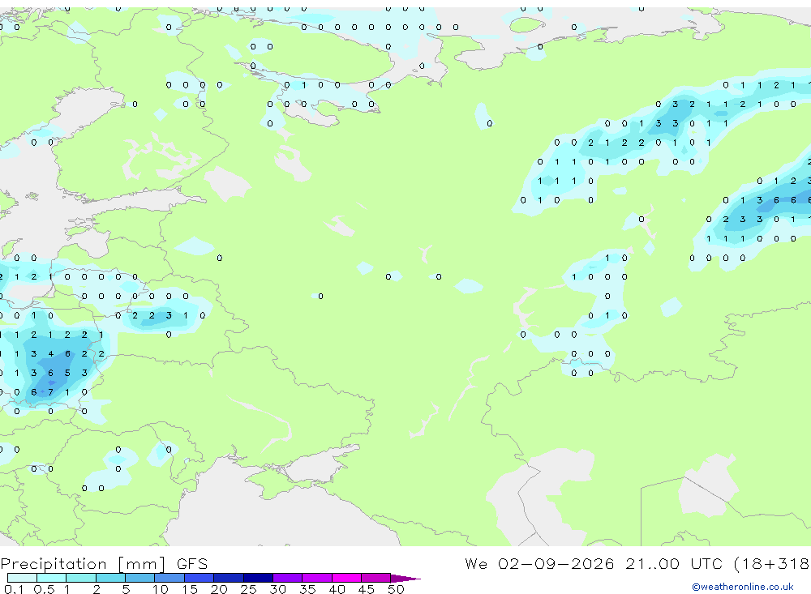Click the purple arrow tip of the legend
811x594 pixels.
(x=405, y=578)
